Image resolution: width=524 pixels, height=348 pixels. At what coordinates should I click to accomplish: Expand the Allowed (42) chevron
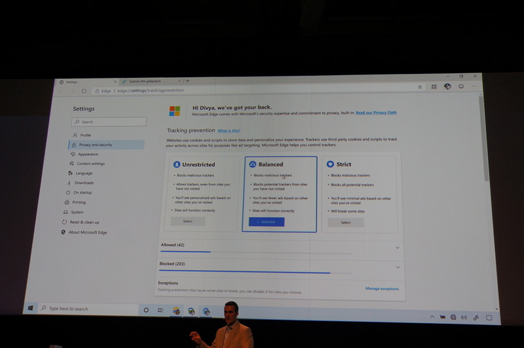tap(398, 247)
